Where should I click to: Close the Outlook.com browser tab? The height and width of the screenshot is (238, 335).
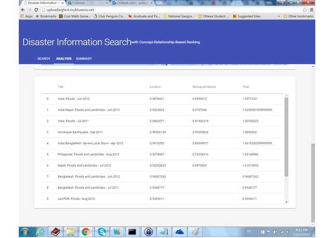[151, 3]
